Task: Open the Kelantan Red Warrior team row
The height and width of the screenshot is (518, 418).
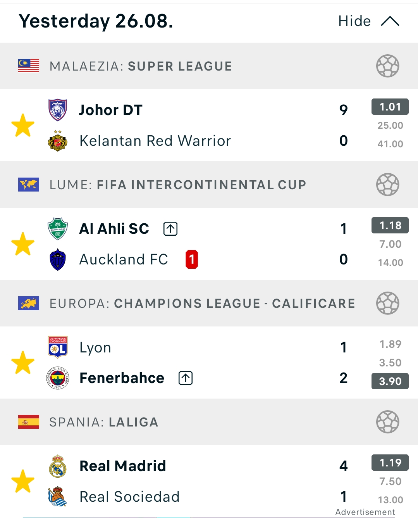Action: coord(198,141)
